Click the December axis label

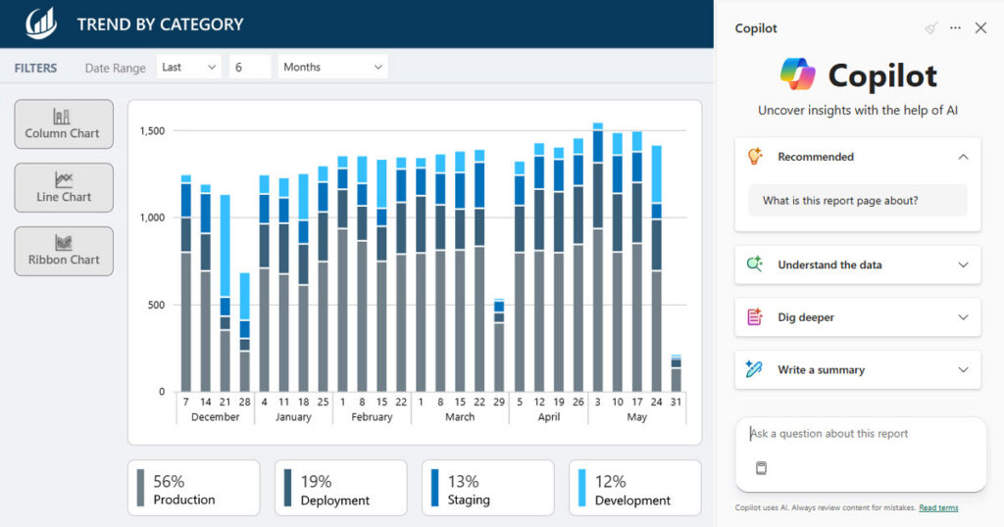tap(215, 417)
